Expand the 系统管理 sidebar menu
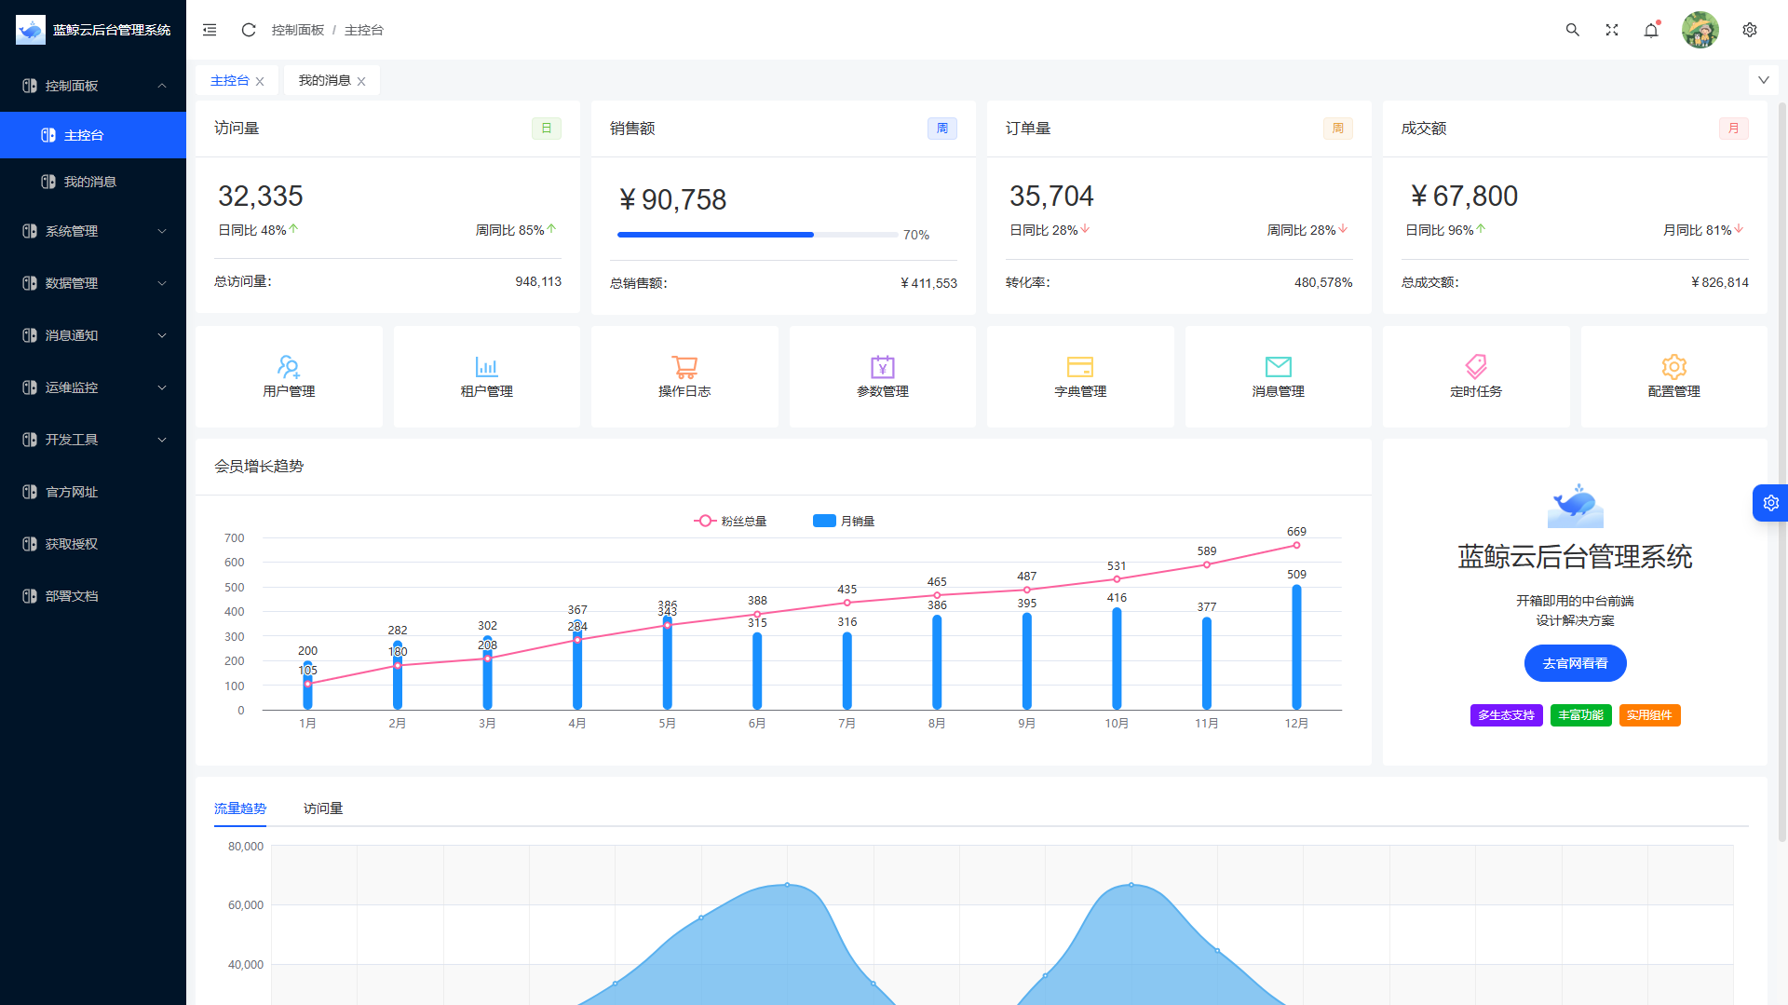The image size is (1788, 1005). [x=93, y=231]
